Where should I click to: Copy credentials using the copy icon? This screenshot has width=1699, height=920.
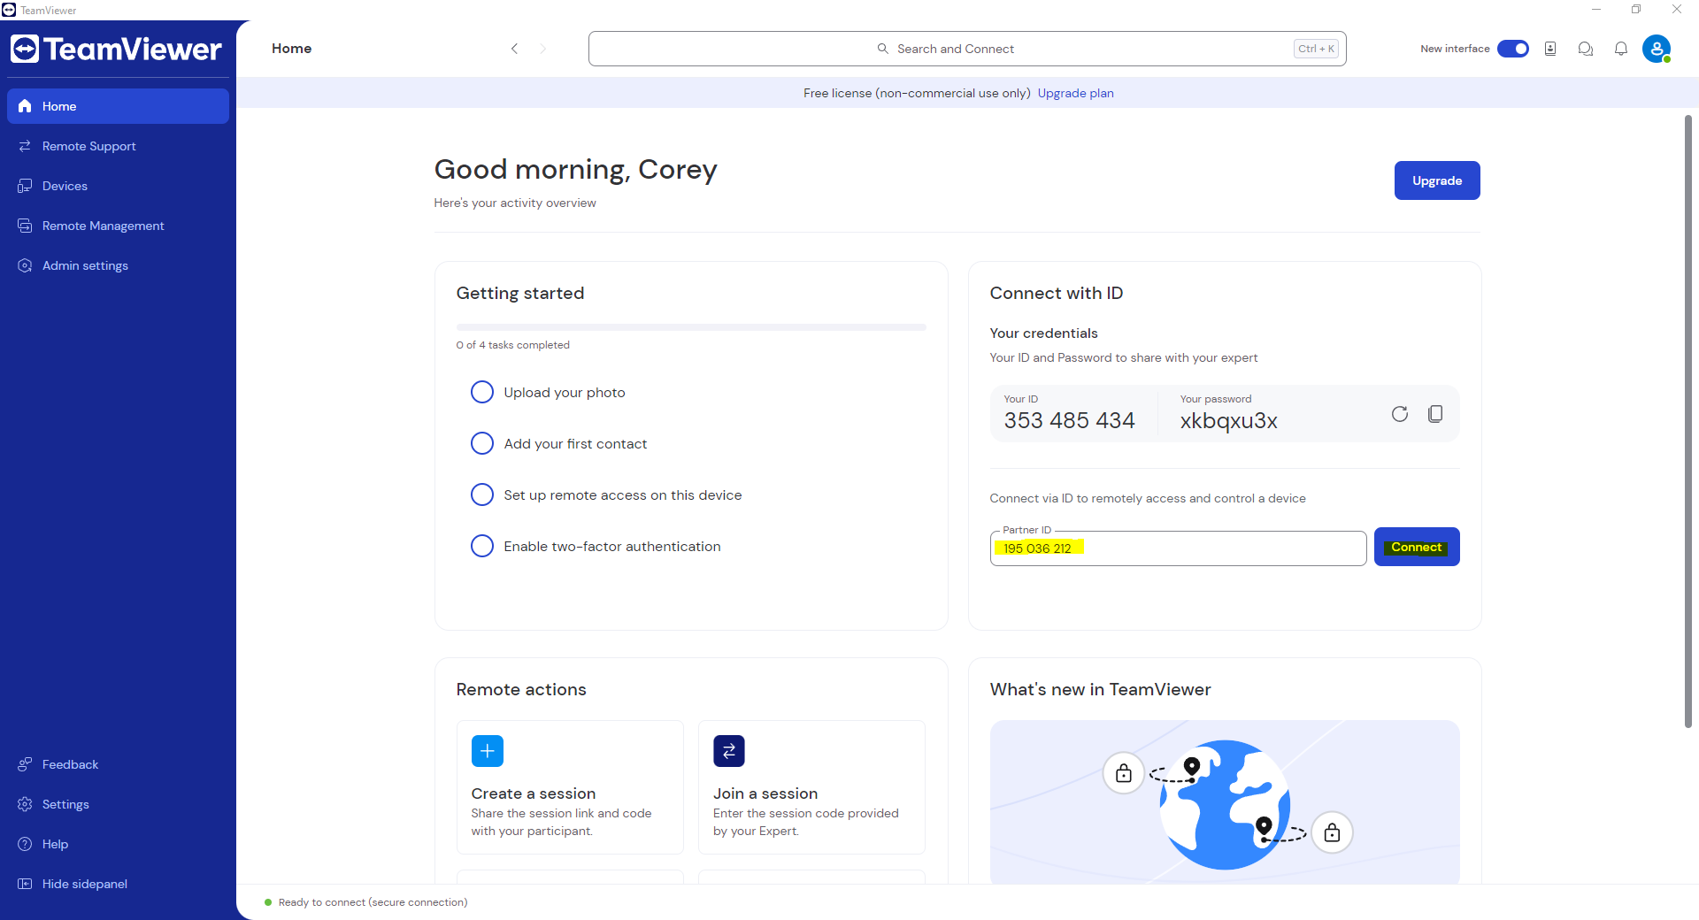(1434, 413)
